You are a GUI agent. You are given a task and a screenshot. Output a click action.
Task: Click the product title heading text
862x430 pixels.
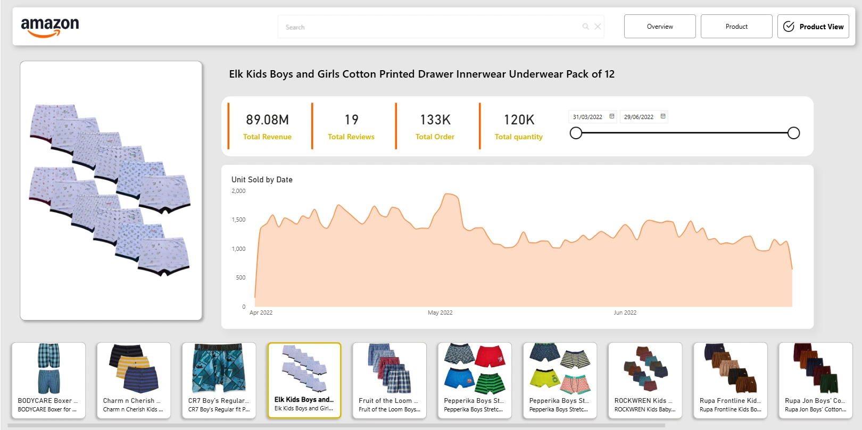coord(421,74)
